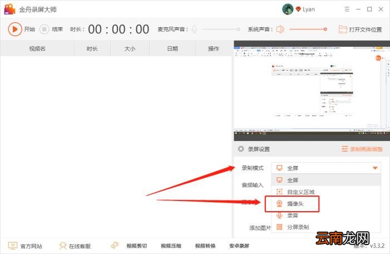The width and height of the screenshot is (390, 254).
Task: Minimize the recorder window
Action: point(358,9)
